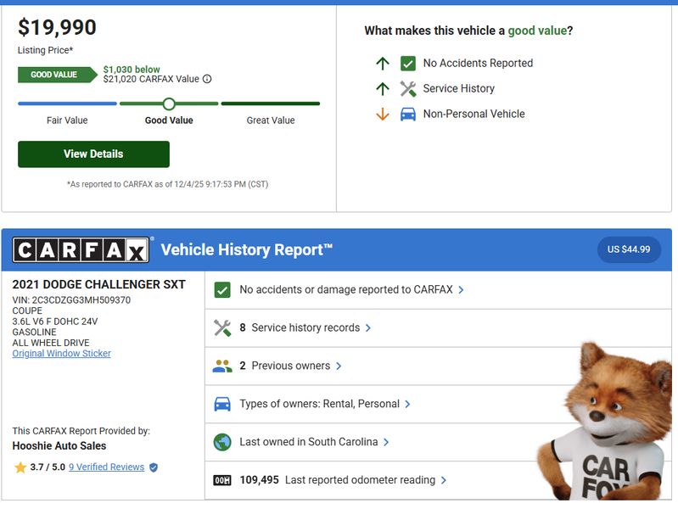Open the 2 Previous owners section
This screenshot has height=509, width=678.
(290, 366)
